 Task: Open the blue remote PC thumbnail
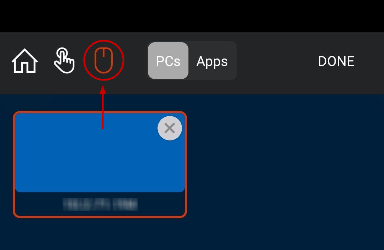click(100, 152)
